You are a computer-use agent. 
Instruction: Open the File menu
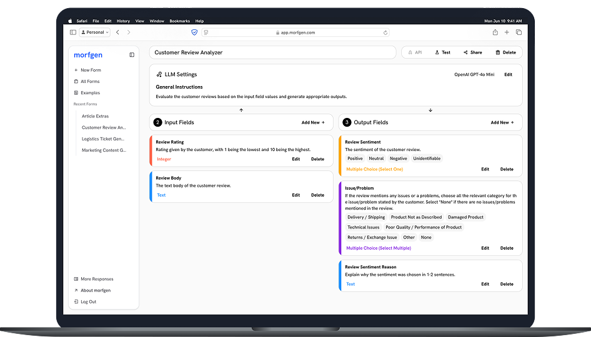96,21
